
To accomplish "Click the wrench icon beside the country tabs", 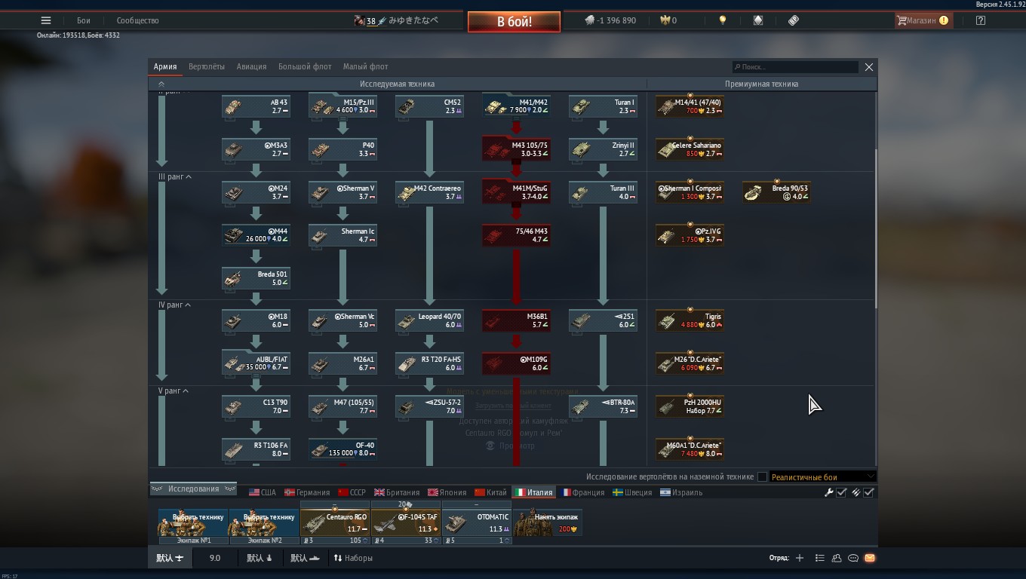I will [828, 492].
